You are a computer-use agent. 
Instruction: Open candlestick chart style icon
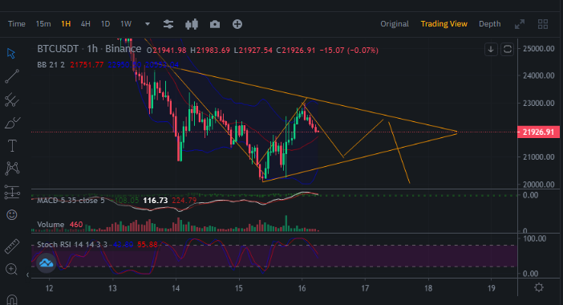192,24
